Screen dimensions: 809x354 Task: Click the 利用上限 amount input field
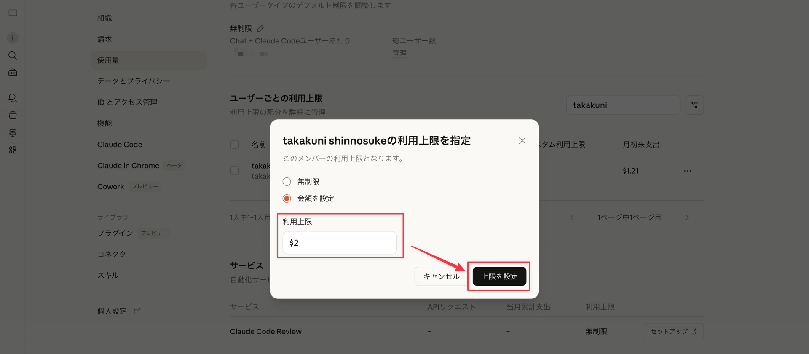(340, 243)
